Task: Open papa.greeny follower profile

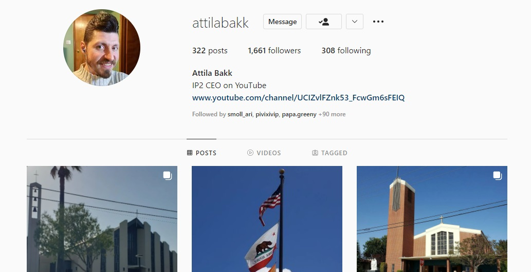Action: point(299,114)
